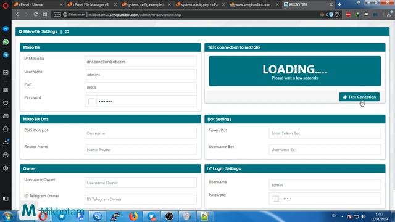Screen dimensions: 395x222
Task: Open the Windows Start menu
Action: (x=7, y=216)
